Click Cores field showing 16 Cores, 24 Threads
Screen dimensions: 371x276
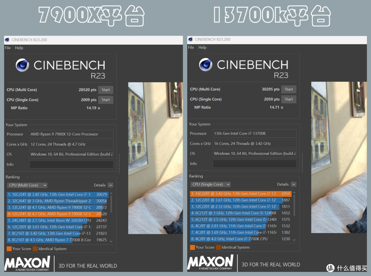(255, 143)
